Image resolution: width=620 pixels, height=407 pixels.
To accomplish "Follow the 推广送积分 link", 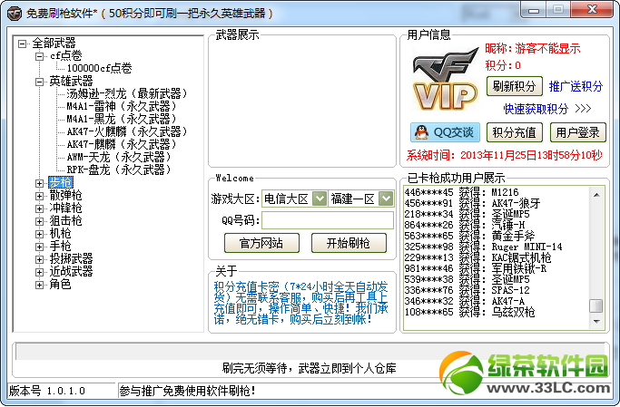I will [576, 87].
